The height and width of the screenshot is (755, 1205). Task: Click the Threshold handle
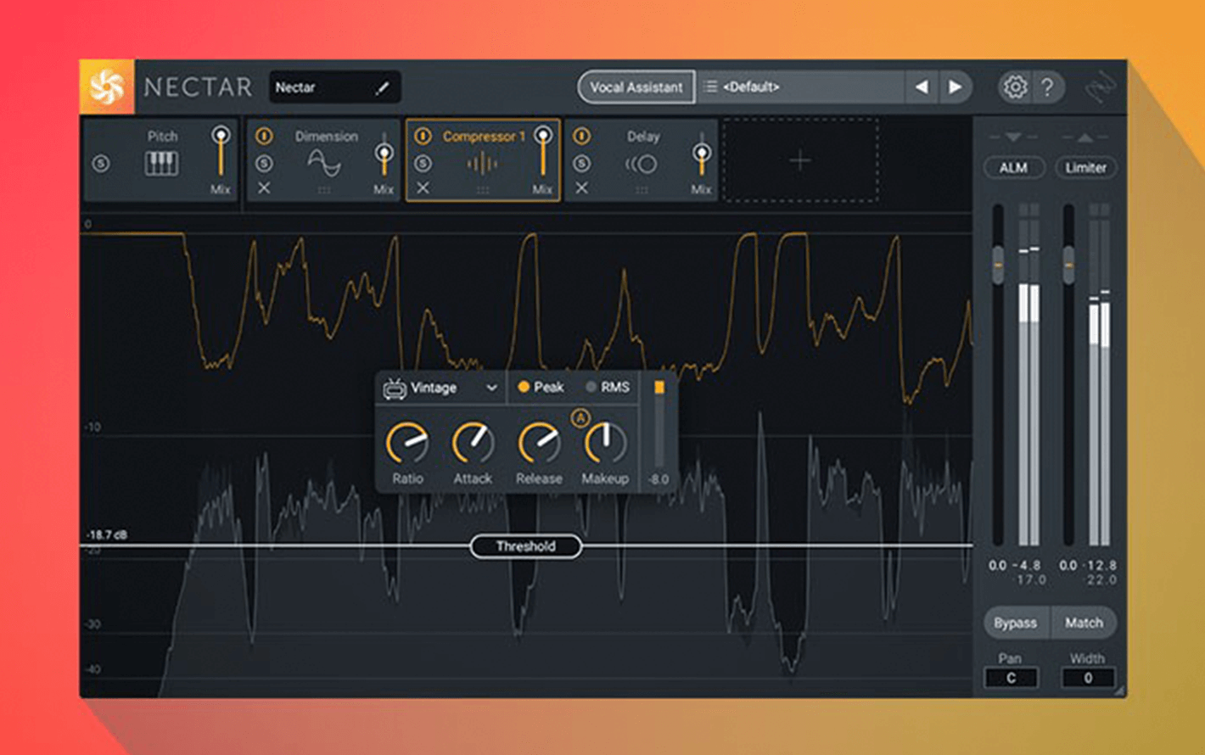[526, 546]
